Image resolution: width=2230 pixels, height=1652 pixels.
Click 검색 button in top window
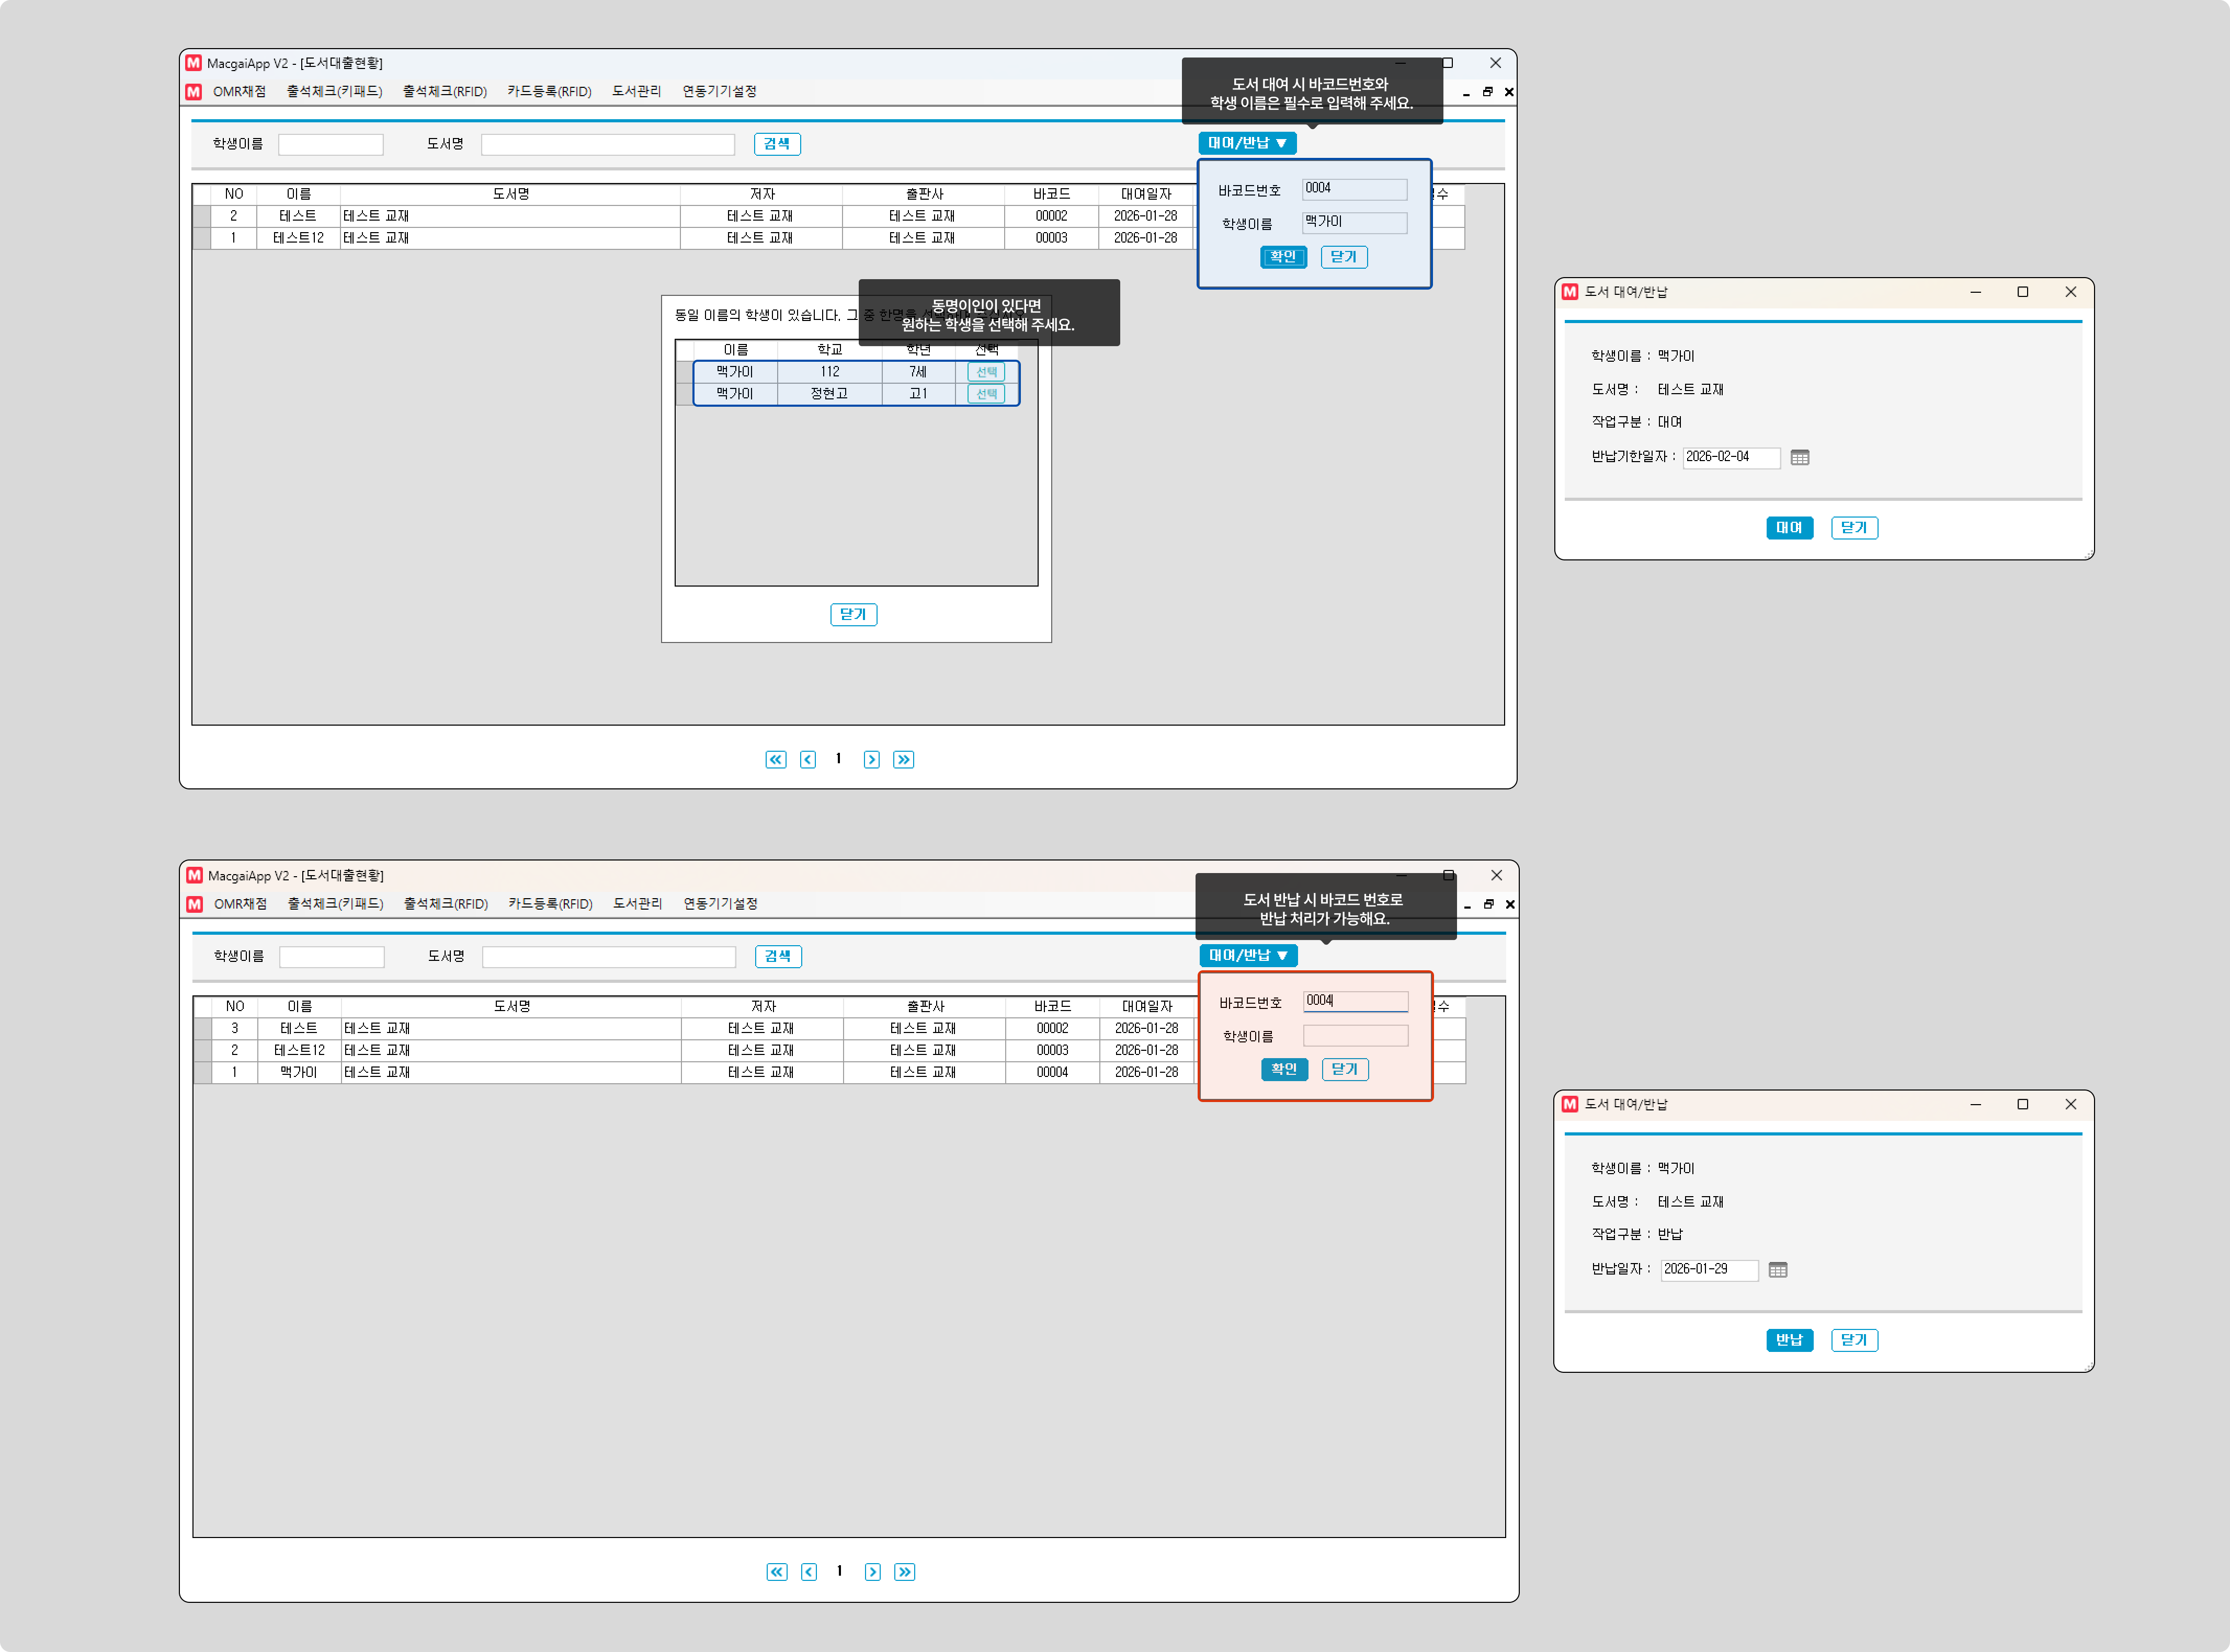coord(776,144)
